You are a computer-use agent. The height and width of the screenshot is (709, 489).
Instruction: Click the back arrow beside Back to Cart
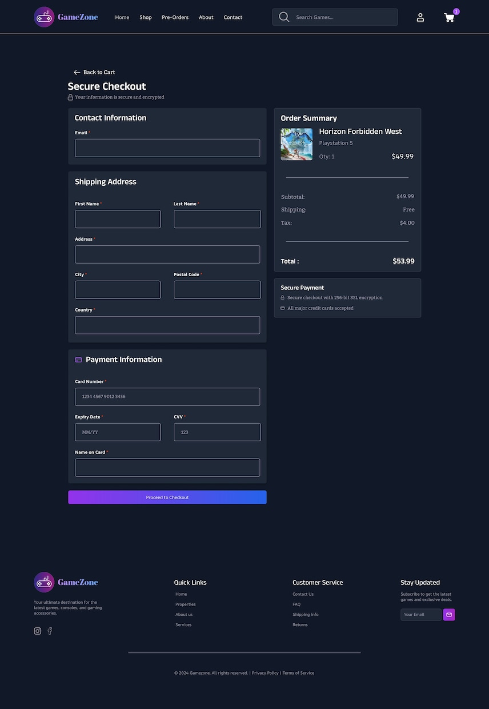[77, 73]
